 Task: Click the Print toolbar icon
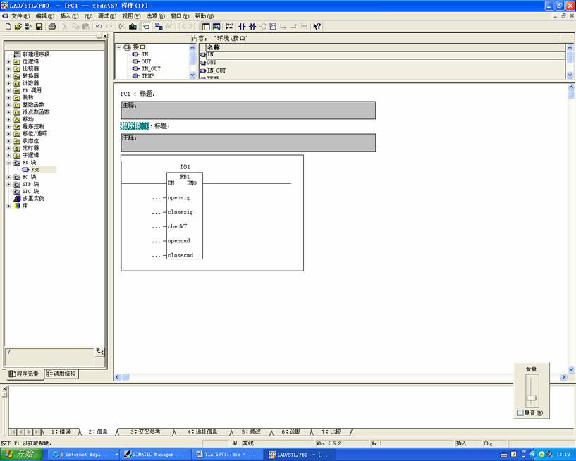tap(52, 27)
